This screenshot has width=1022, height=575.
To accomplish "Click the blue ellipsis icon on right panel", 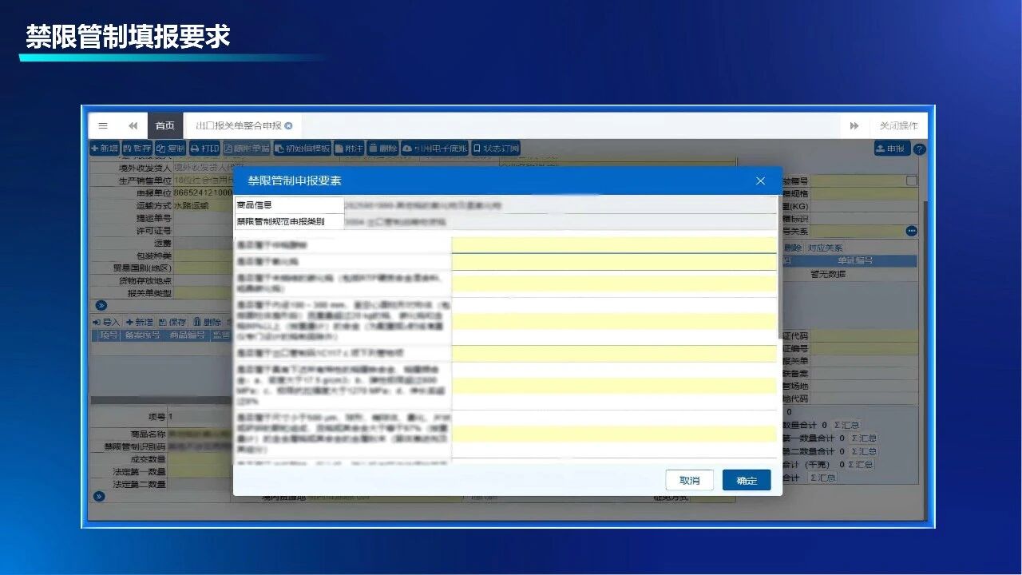I will [911, 231].
